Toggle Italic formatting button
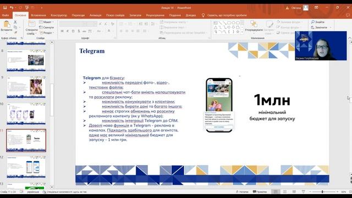 pos(68,31)
